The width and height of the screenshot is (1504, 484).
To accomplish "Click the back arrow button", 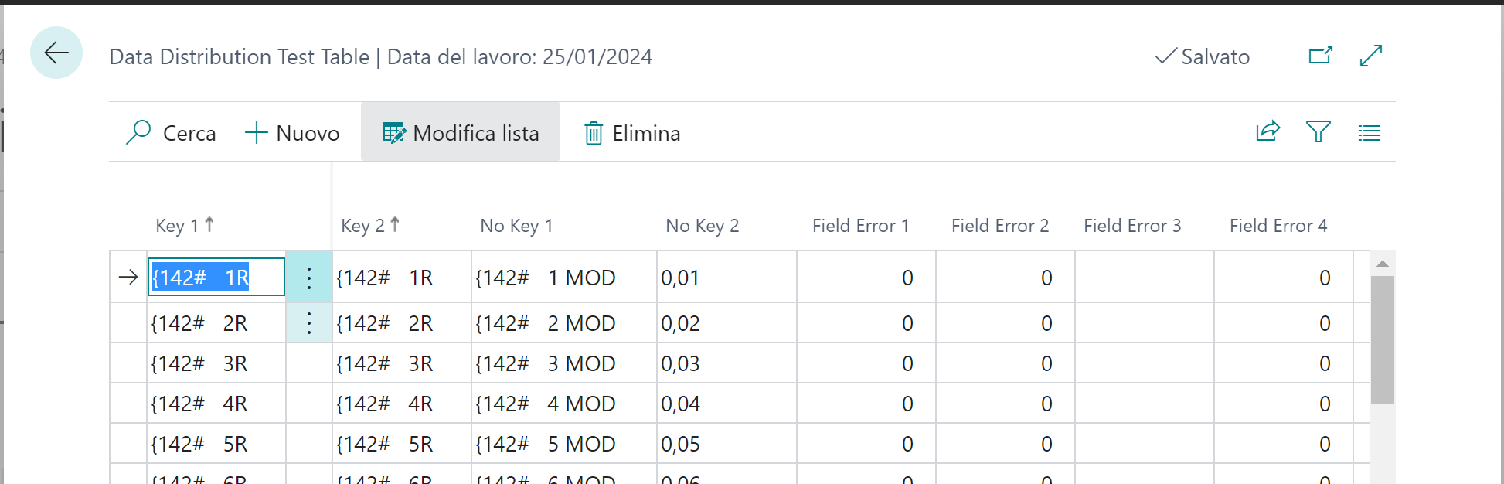I will tap(56, 53).
